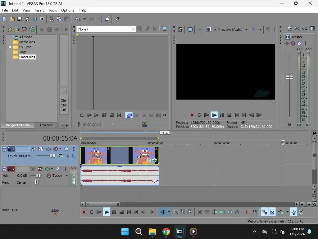The image size is (318, 239).
Task: Open the File menu
Action: tap(5, 10)
